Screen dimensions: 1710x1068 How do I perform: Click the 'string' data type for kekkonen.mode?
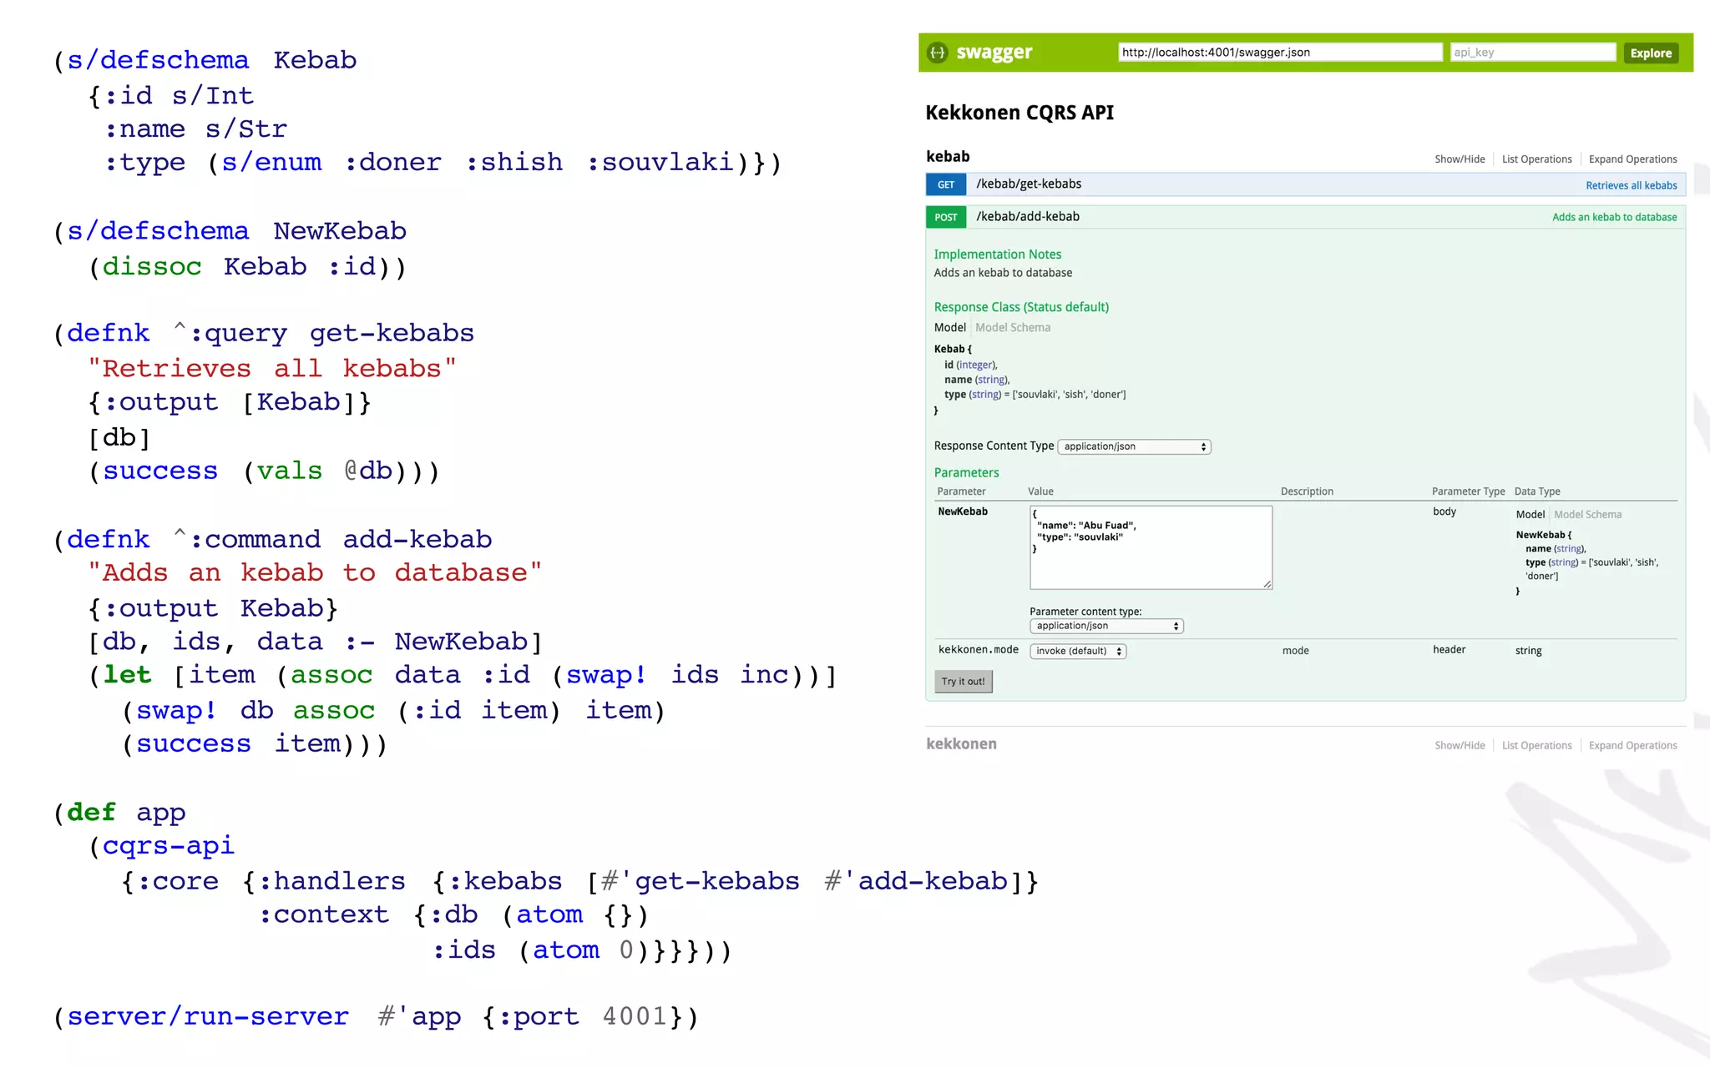point(1528,651)
